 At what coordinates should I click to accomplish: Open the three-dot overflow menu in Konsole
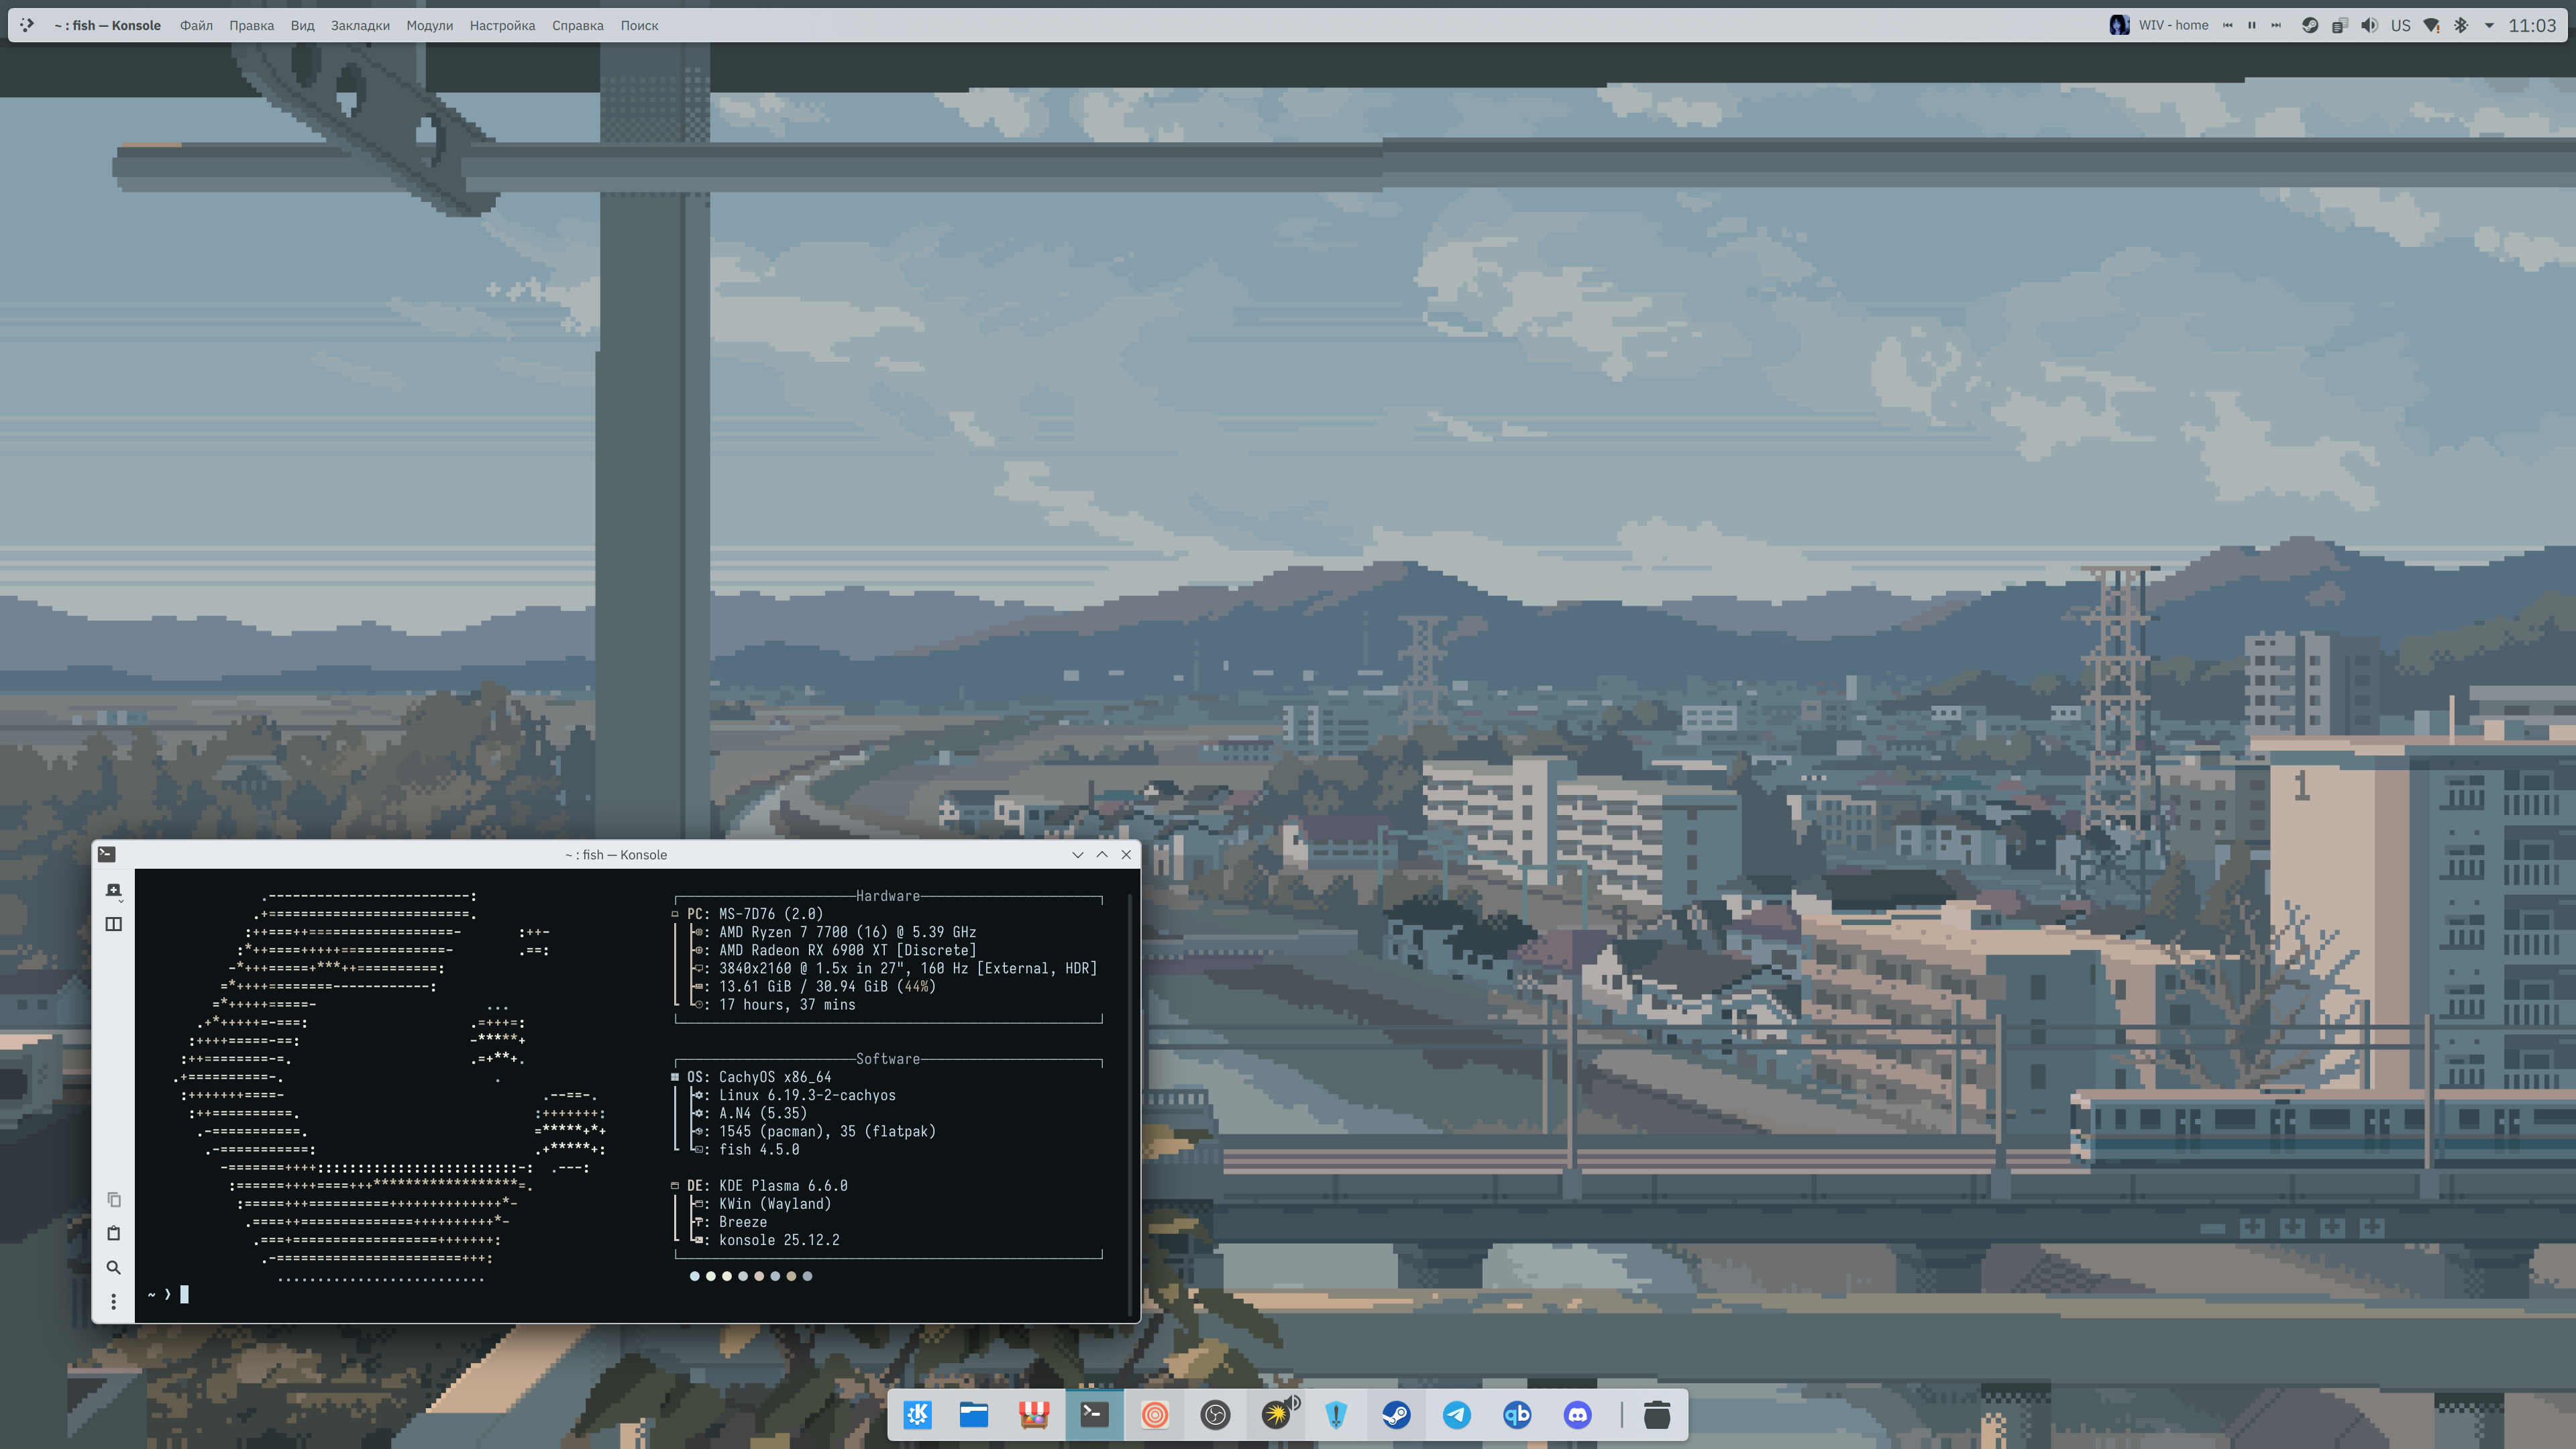113,1301
